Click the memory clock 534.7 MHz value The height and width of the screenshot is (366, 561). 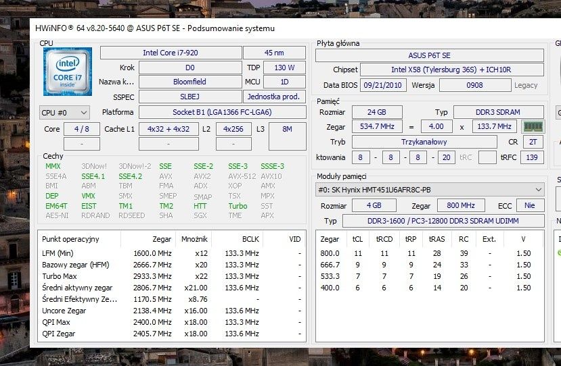click(x=377, y=126)
